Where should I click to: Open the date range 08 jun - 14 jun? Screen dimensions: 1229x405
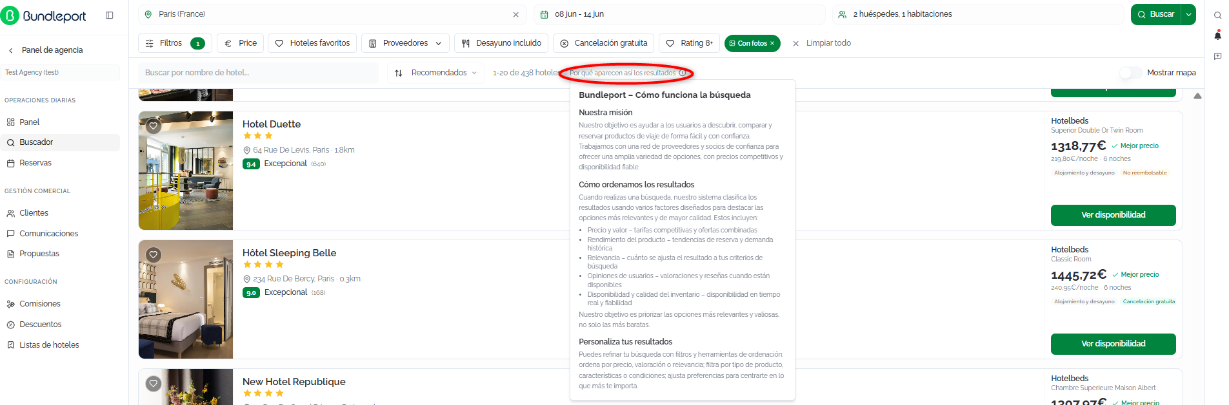[679, 14]
